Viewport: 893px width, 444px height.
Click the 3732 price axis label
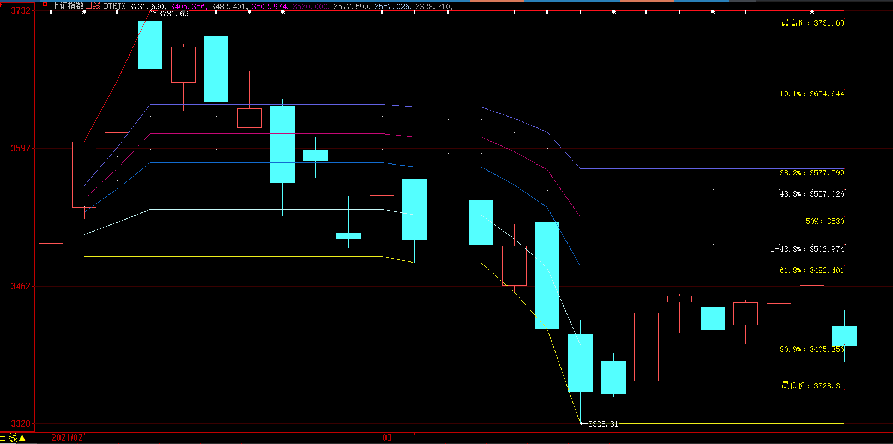pos(21,10)
